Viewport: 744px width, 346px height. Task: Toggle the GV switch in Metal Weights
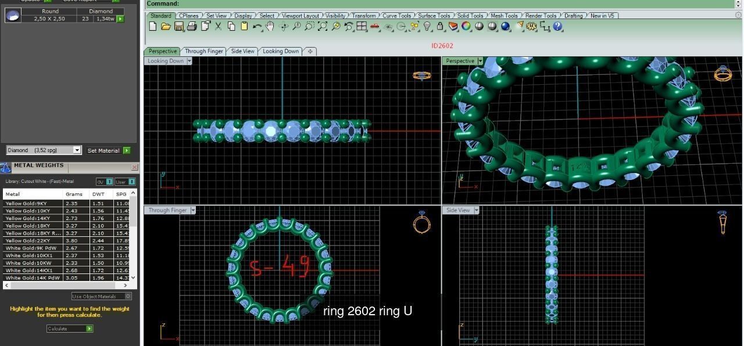pyautogui.click(x=105, y=182)
